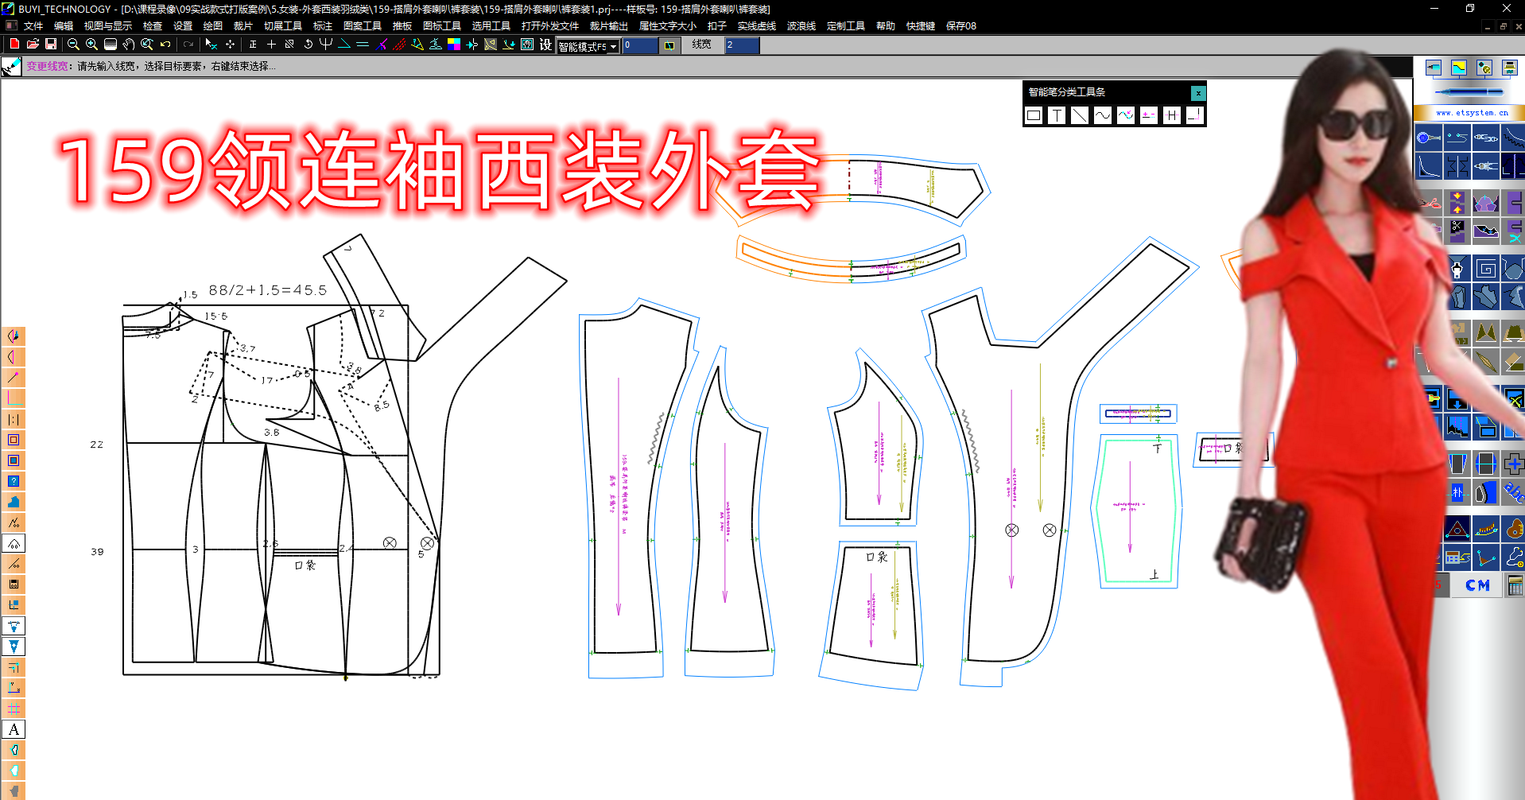Click the rainbow color palette icon on toolbar
The width and height of the screenshot is (1525, 800).
pos(453,45)
